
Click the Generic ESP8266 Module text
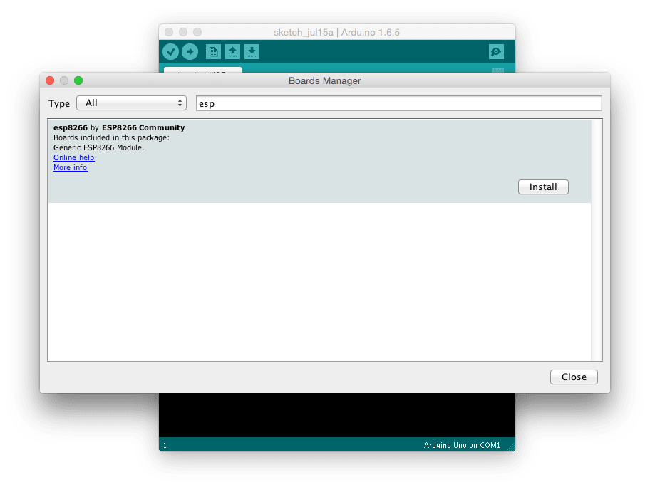[98, 147]
